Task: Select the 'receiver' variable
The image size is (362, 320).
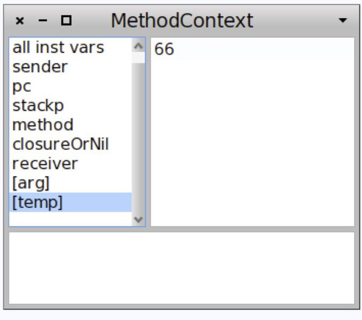Action: pos(45,163)
